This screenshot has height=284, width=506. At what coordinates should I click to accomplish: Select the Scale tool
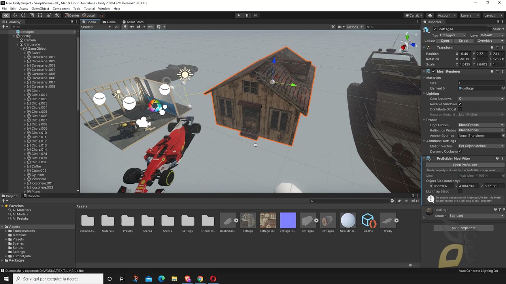(32, 15)
